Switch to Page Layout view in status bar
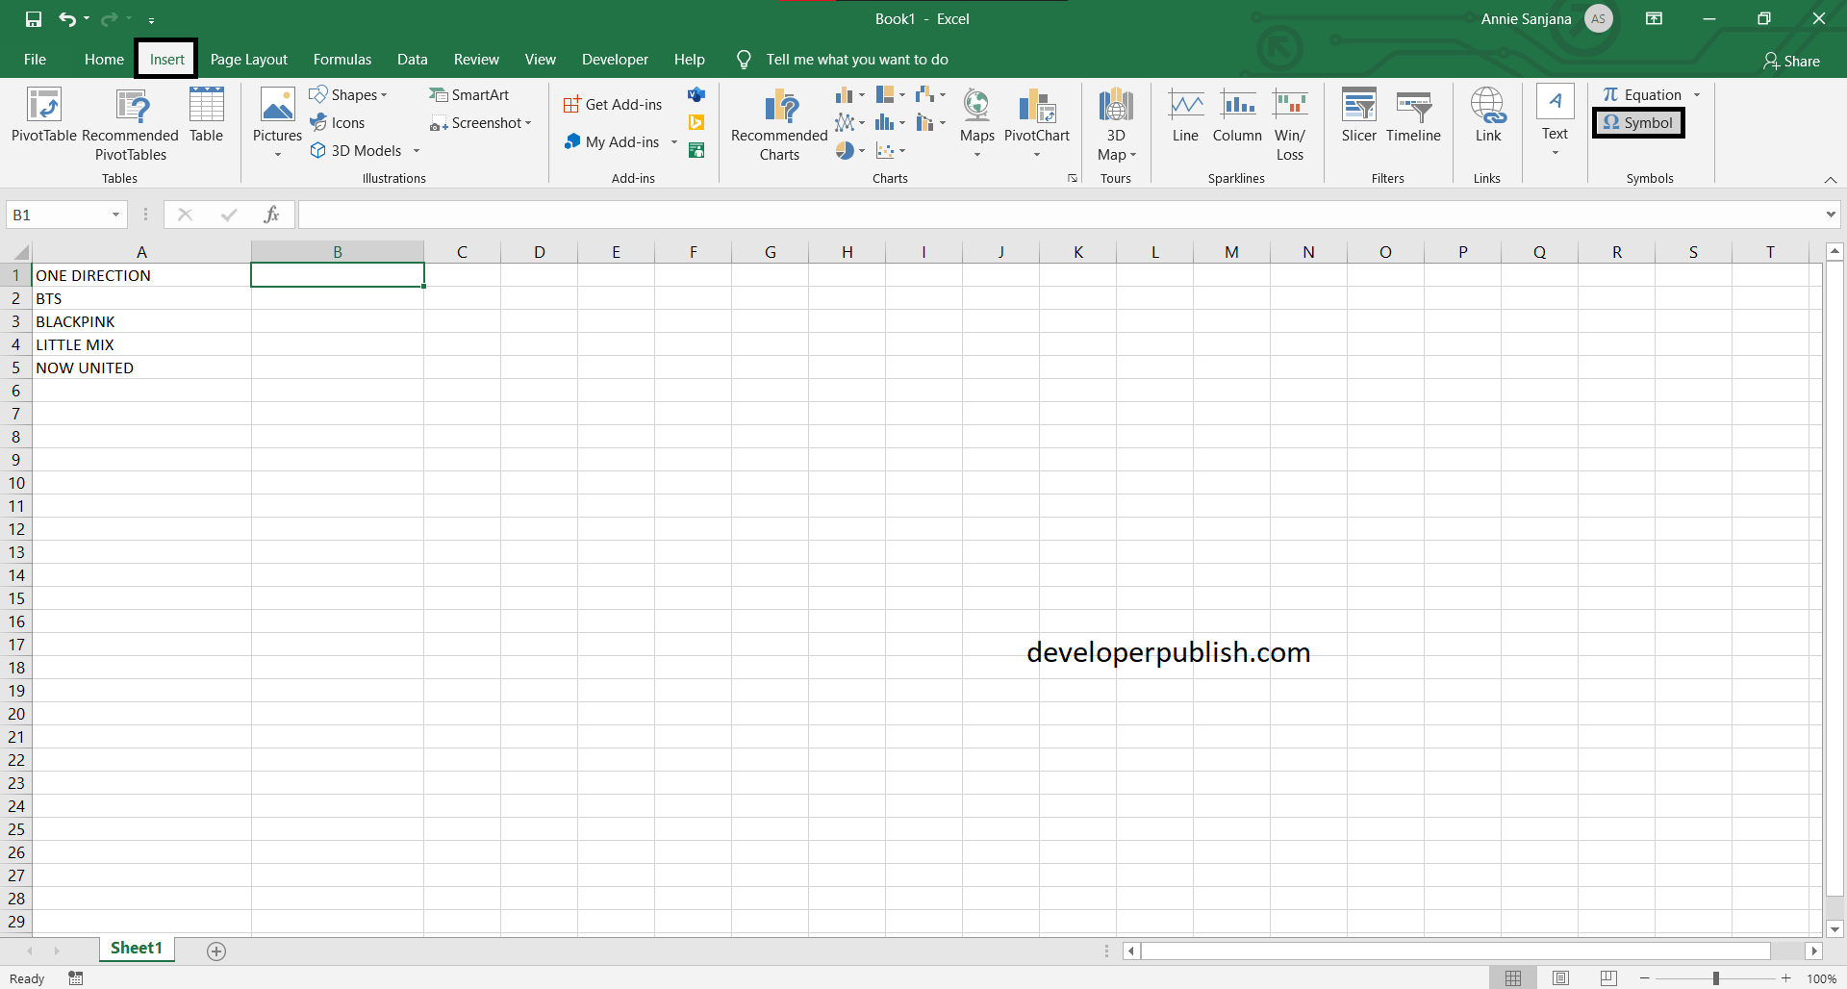The image size is (1847, 989). [x=1560, y=977]
